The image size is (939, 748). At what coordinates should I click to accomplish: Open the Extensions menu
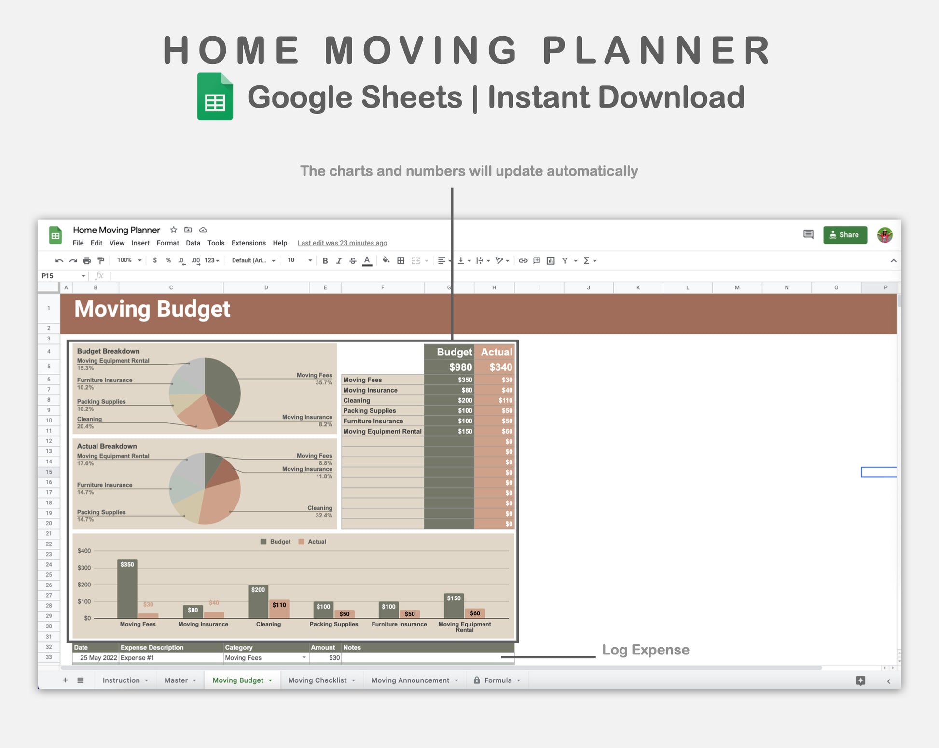point(249,243)
